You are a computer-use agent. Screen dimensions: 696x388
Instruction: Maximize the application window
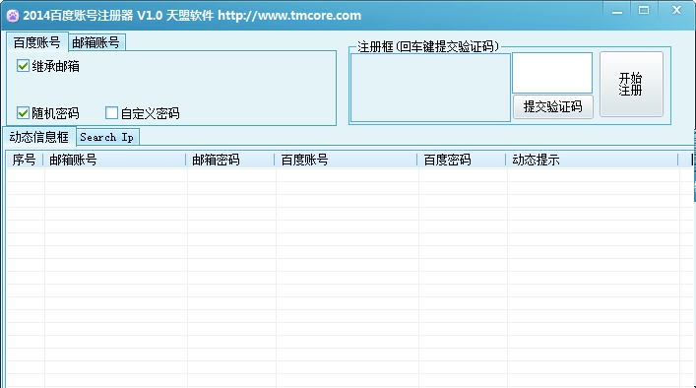pos(644,11)
